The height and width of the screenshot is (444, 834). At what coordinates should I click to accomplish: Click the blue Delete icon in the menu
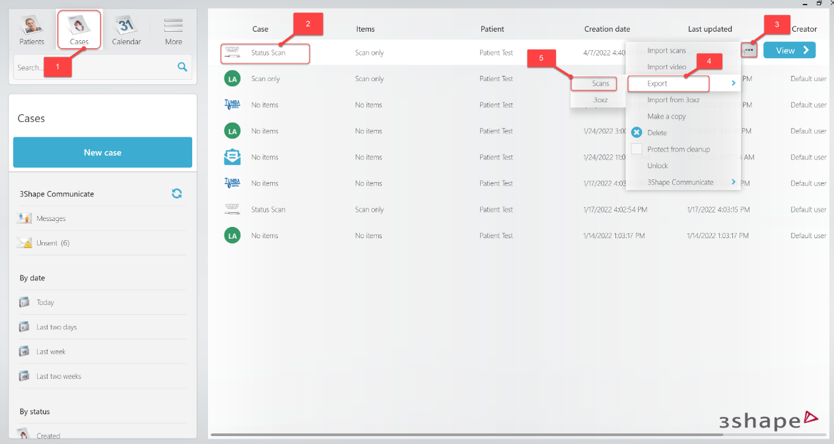637,132
